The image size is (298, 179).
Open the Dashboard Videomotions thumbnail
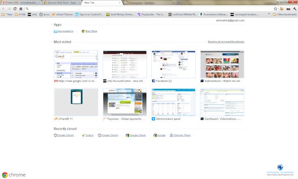222,102
